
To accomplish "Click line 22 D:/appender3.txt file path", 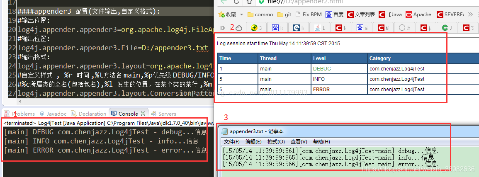I will point(175,48).
